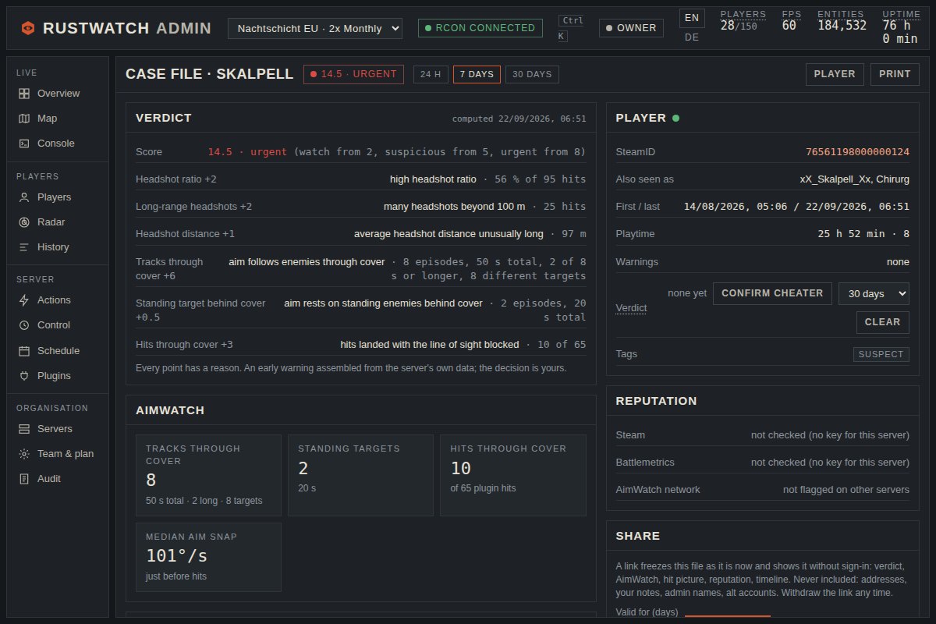
Task: Go to the Console page
Action: coord(58,144)
